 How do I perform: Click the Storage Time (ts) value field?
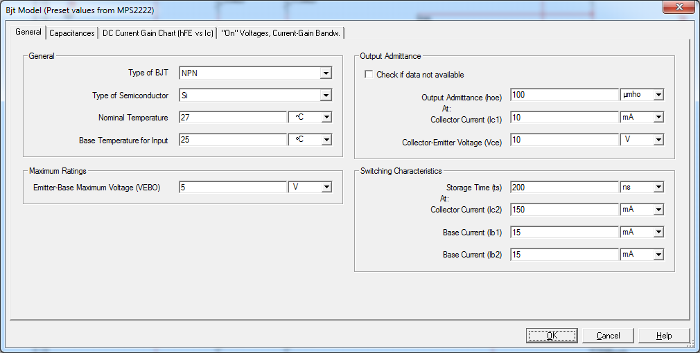click(x=564, y=187)
